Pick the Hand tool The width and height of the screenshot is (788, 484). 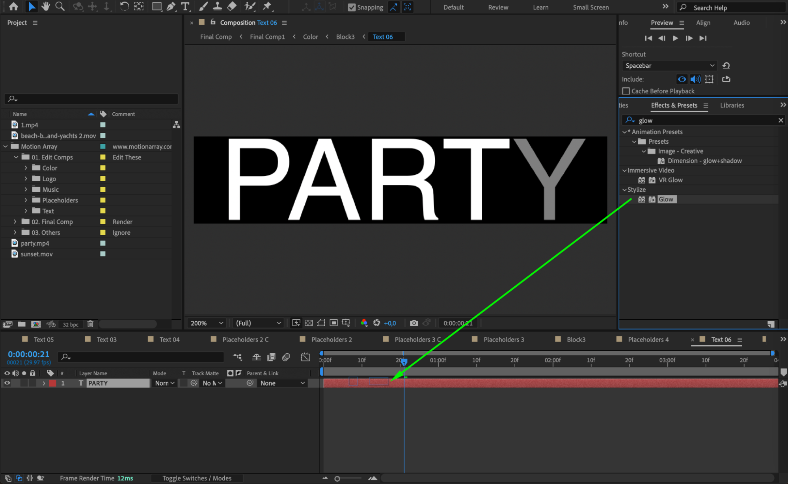46,6
